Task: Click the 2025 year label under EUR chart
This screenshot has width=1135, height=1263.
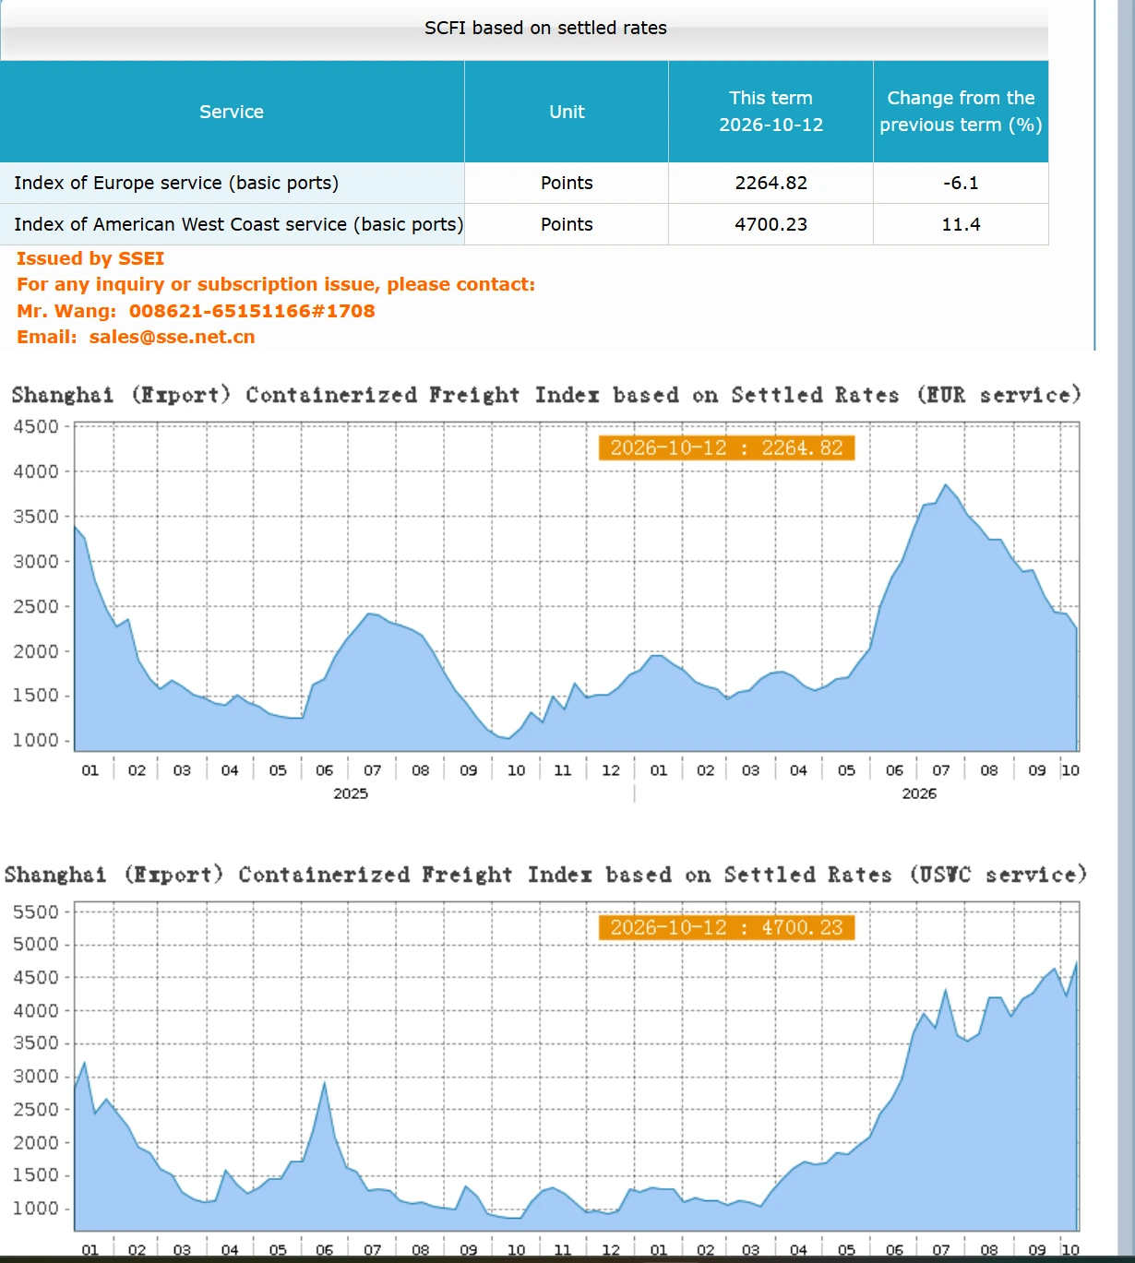Action: click(351, 793)
